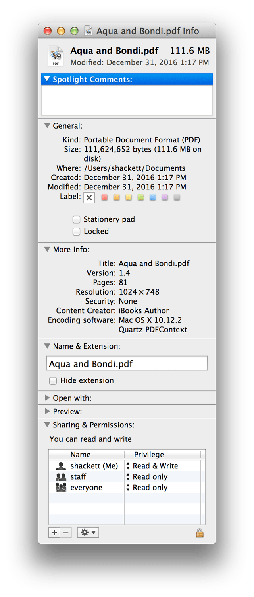Screen dimensions: 254x597
Task: Click the title bar document proxy icon
Action: (x=89, y=31)
